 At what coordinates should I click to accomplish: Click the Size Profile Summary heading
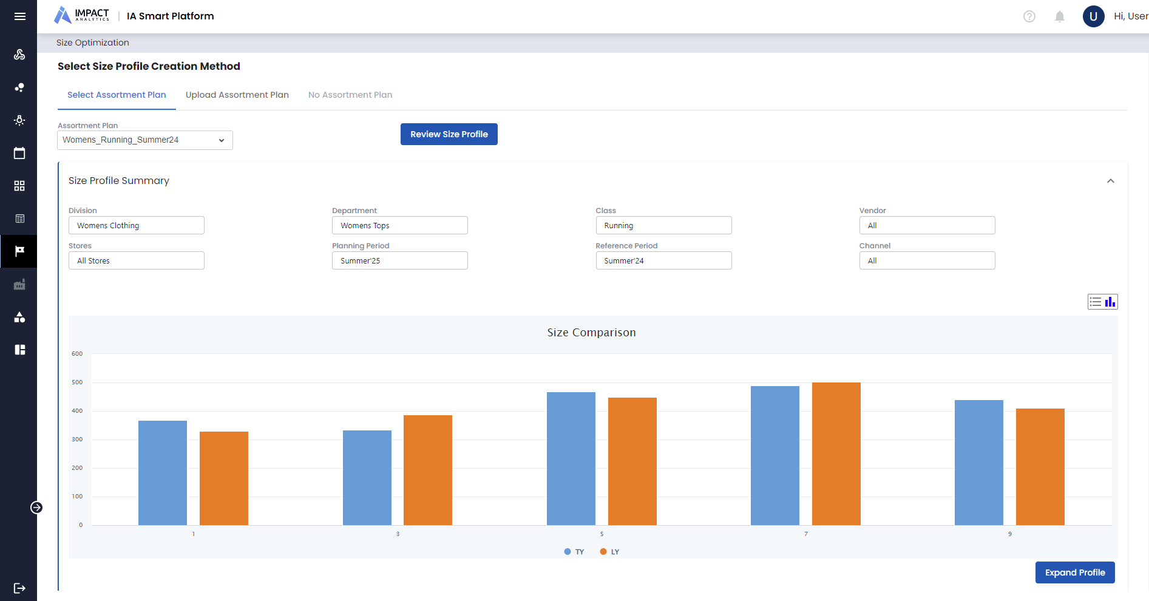[x=119, y=181]
